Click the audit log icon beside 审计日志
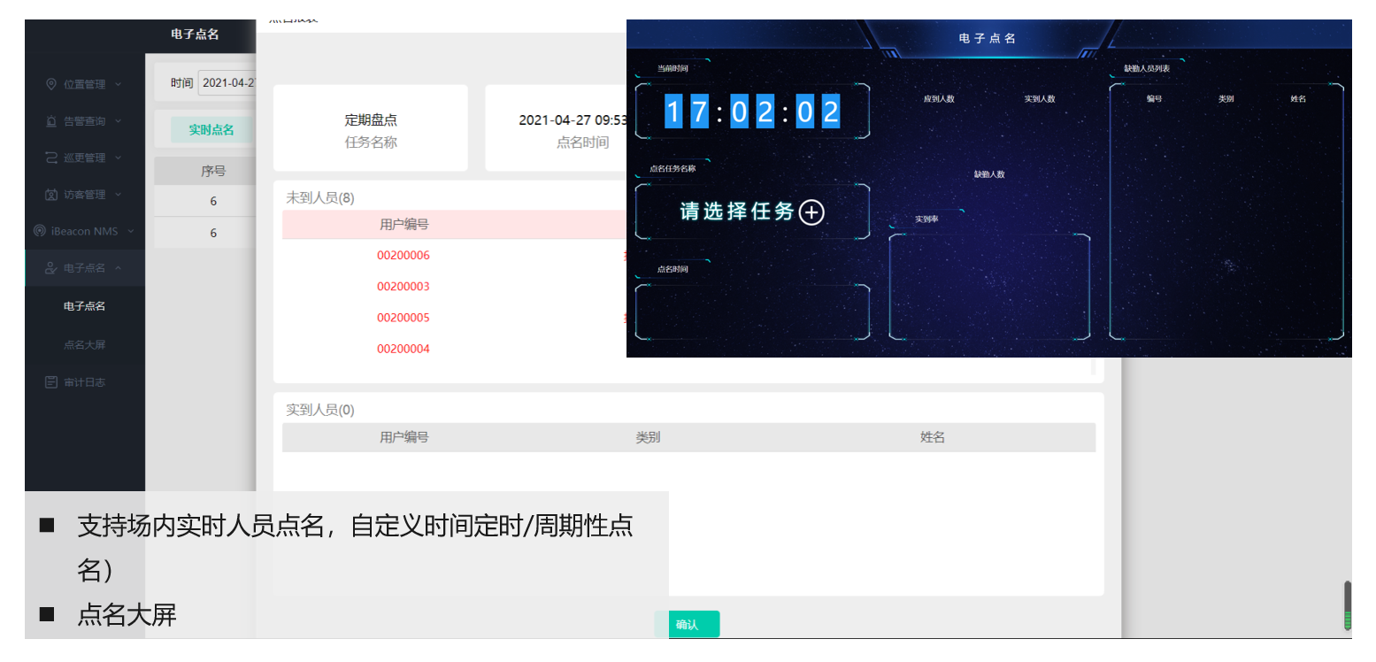This screenshot has width=1376, height=662. pyautogui.click(x=51, y=382)
